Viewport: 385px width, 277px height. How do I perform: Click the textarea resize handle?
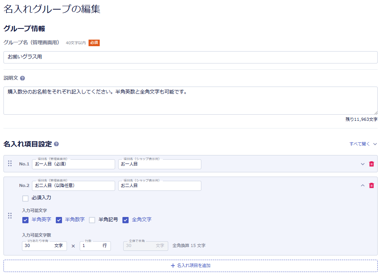pos(376,113)
